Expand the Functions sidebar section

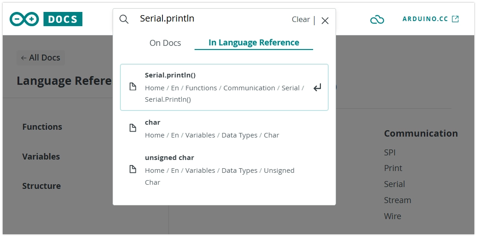42,127
